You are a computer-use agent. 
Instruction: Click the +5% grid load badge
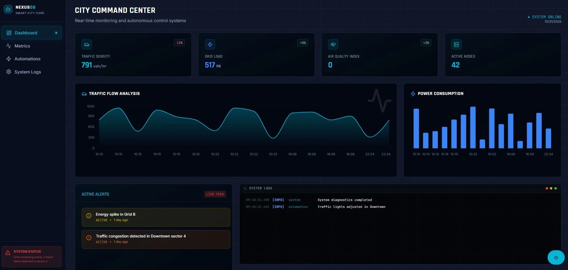tap(303, 43)
